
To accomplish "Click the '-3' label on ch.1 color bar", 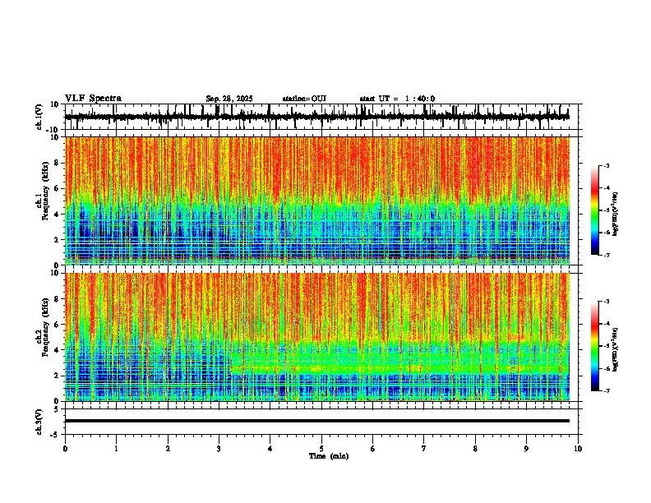I will tap(607, 165).
